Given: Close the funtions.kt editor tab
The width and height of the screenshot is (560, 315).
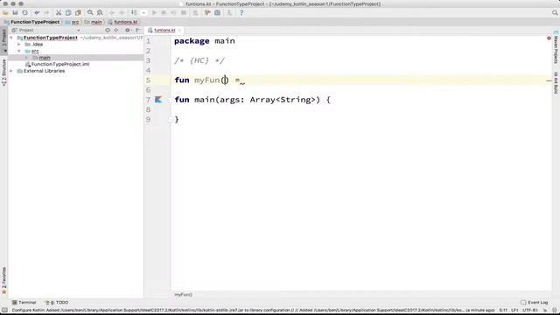Looking at the screenshot, I should (179, 31).
